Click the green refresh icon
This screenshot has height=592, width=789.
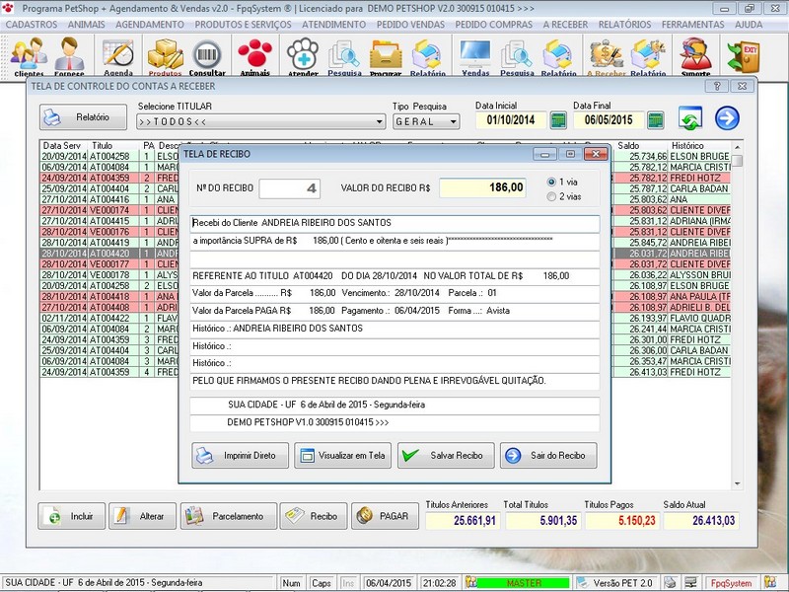click(x=690, y=118)
